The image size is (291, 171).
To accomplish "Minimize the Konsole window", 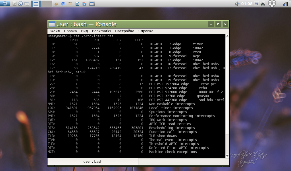I will tap(211, 24).
